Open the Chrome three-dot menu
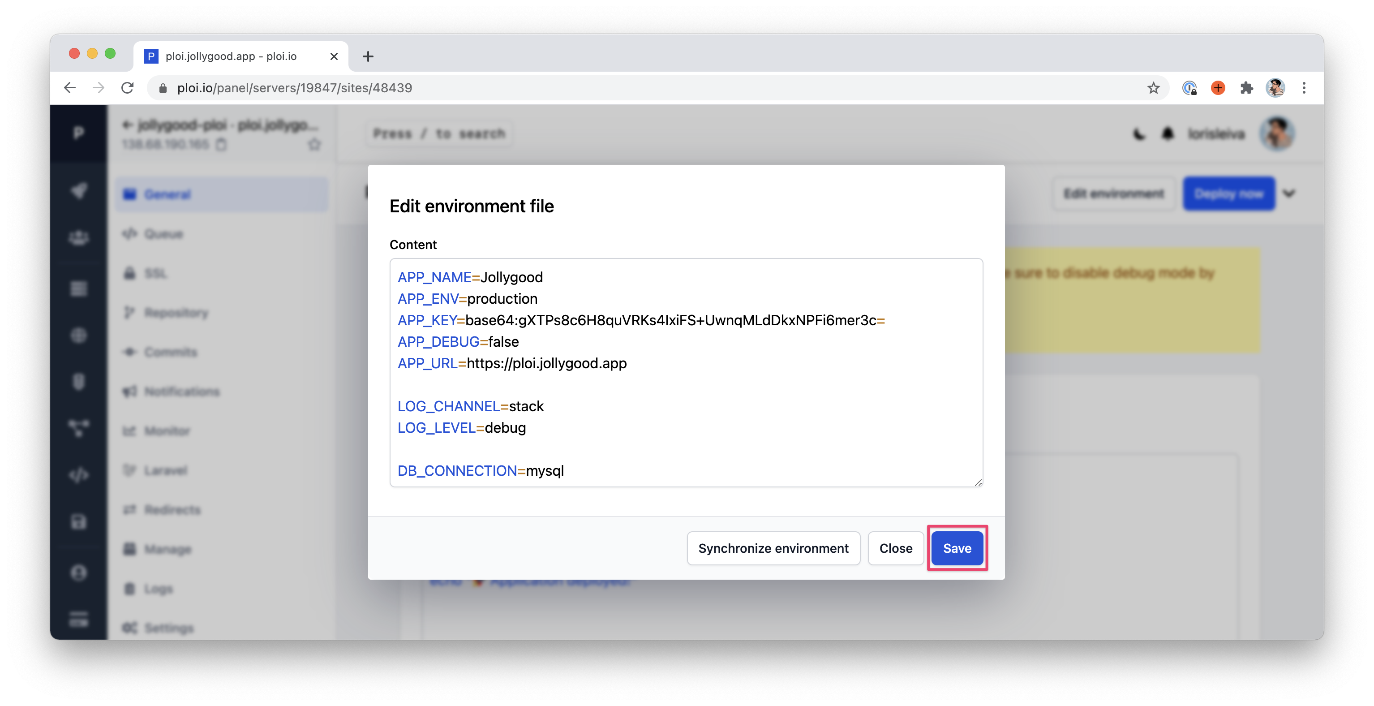 1304,87
